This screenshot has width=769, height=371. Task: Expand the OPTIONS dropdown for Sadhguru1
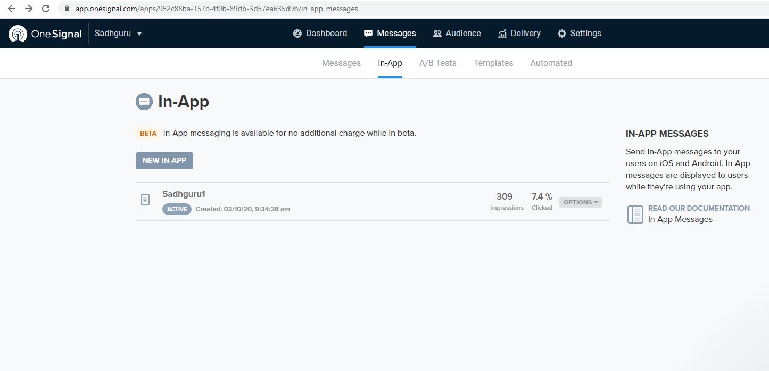tap(581, 202)
